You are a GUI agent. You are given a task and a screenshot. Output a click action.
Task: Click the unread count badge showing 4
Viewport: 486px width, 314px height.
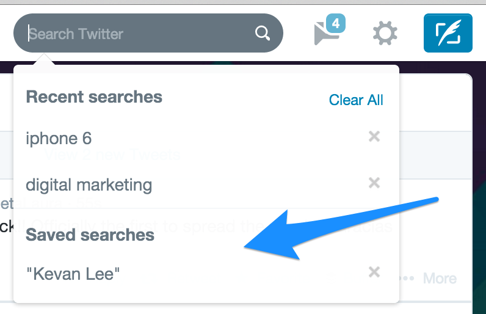[x=335, y=24]
